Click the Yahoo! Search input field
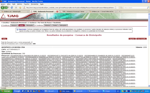The width and height of the screenshot is (150, 93). [135, 8]
